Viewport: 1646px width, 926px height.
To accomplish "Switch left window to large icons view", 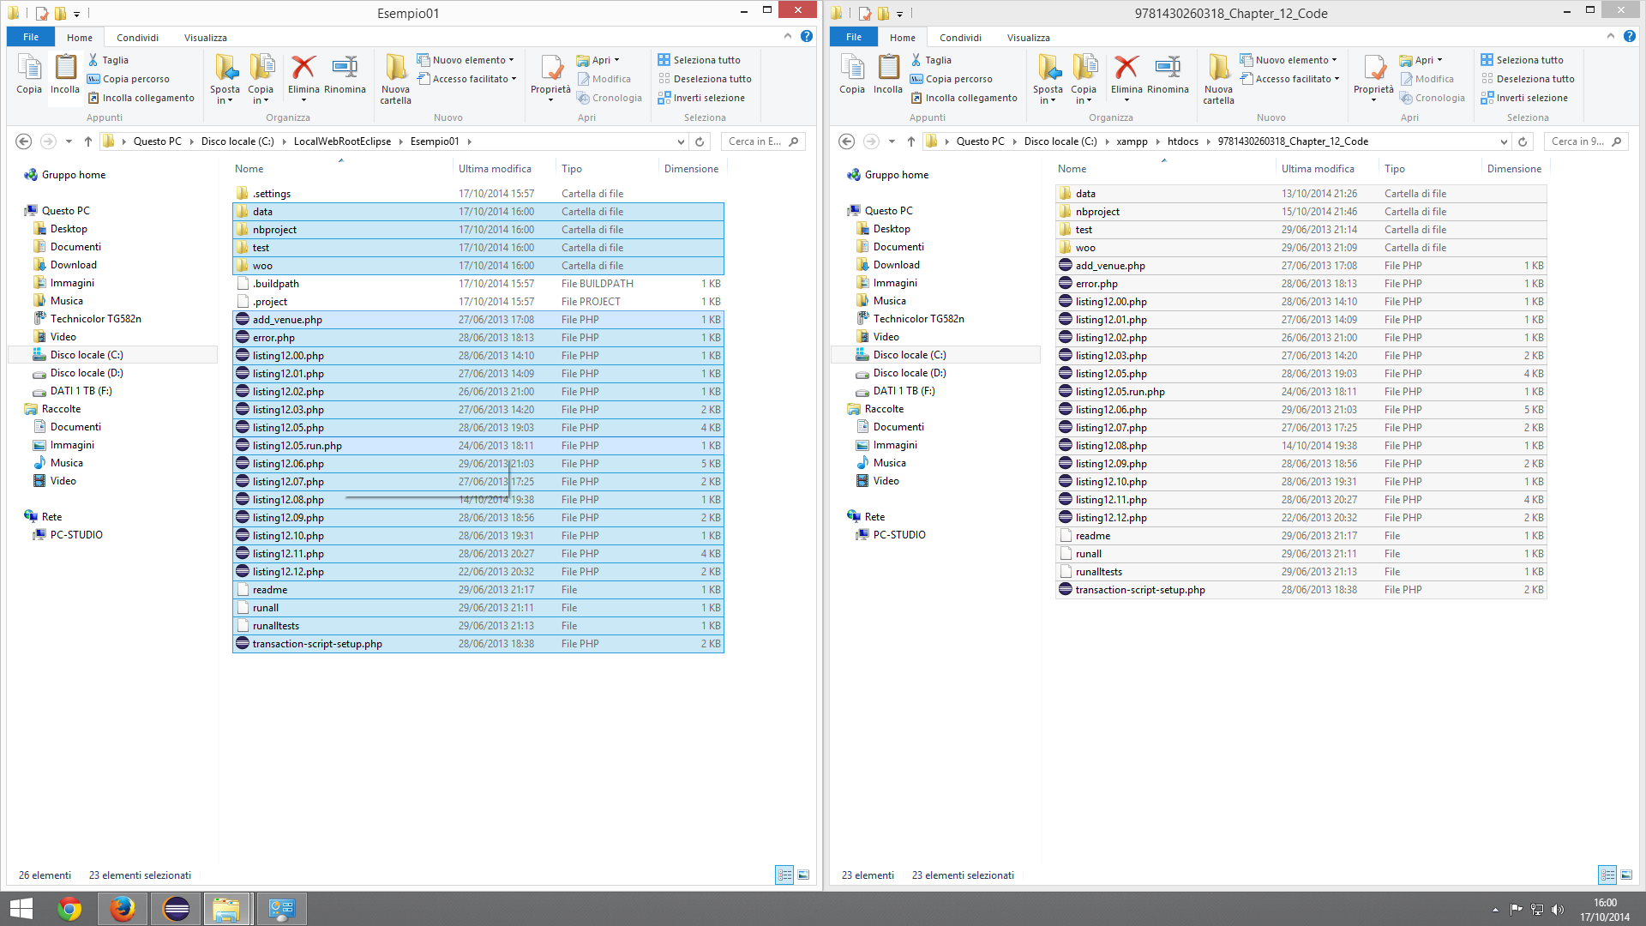I will [803, 875].
